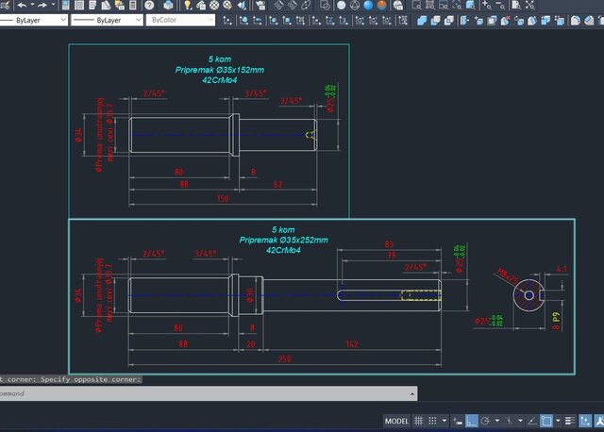
Task: Click the Undo arrow icon
Action: coord(20,5)
